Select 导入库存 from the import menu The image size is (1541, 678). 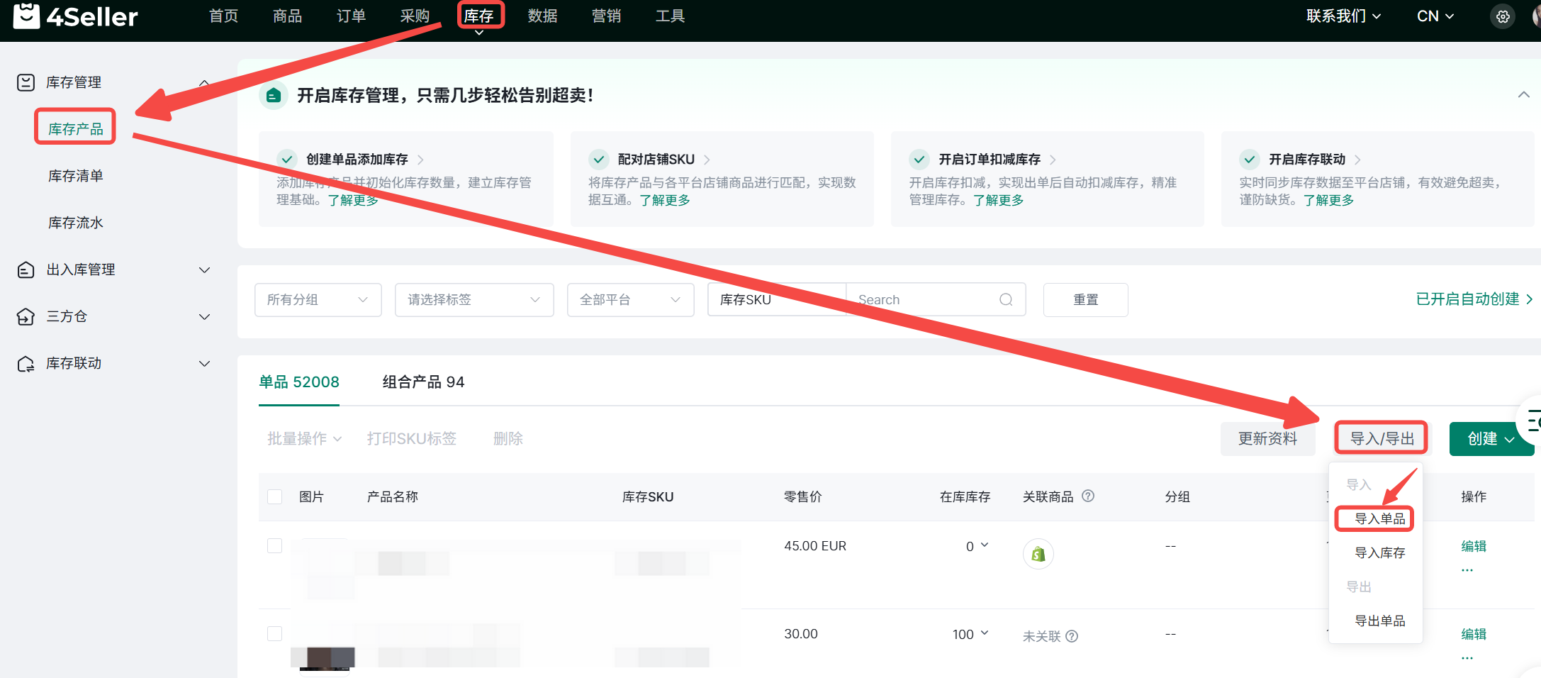tap(1379, 552)
